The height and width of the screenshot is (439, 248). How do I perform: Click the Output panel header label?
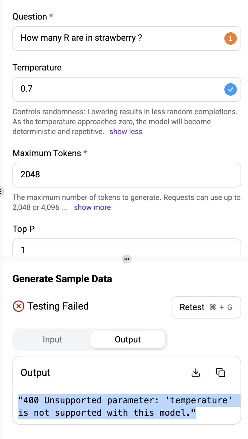click(x=35, y=373)
